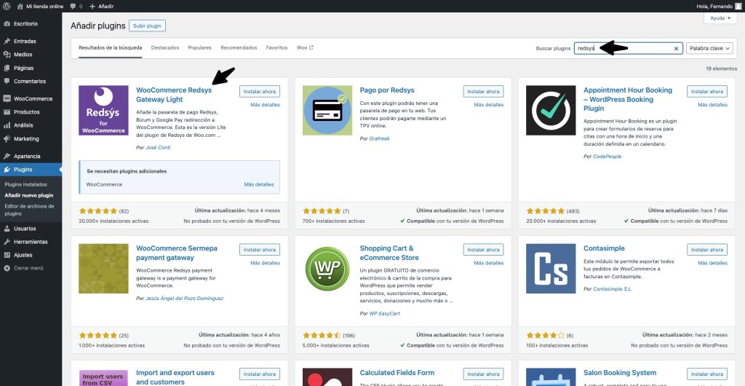Install Pago por Redsys plugin
The height and width of the screenshot is (386, 745).
483,91
